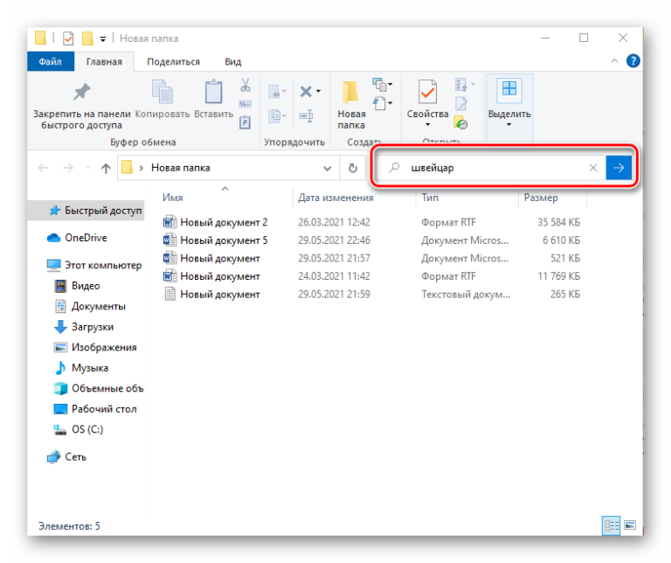
Task: Collapse the ribbon with the chevron
Action: pyautogui.click(x=616, y=61)
